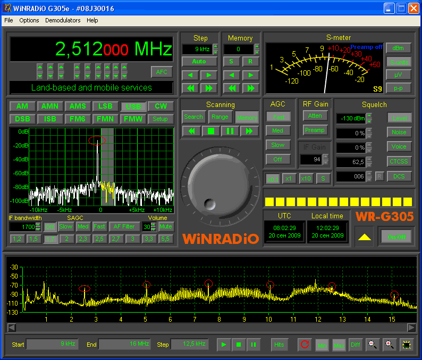This screenshot has height=360, width=422.
Task: Pause scanning in the Scanning panel
Action: [x=230, y=132]
